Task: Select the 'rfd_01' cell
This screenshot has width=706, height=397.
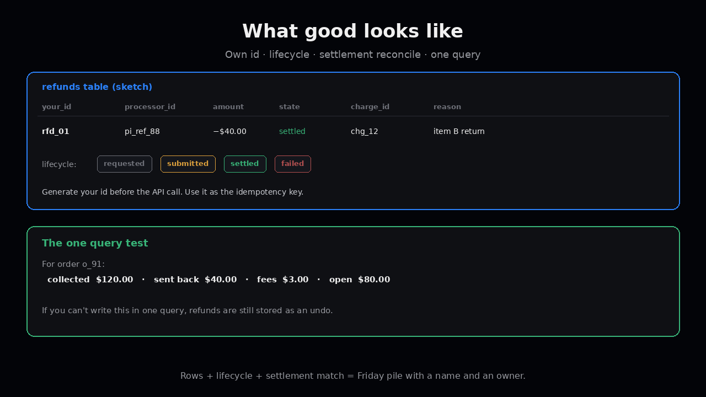Action: [x=56, y=131]
